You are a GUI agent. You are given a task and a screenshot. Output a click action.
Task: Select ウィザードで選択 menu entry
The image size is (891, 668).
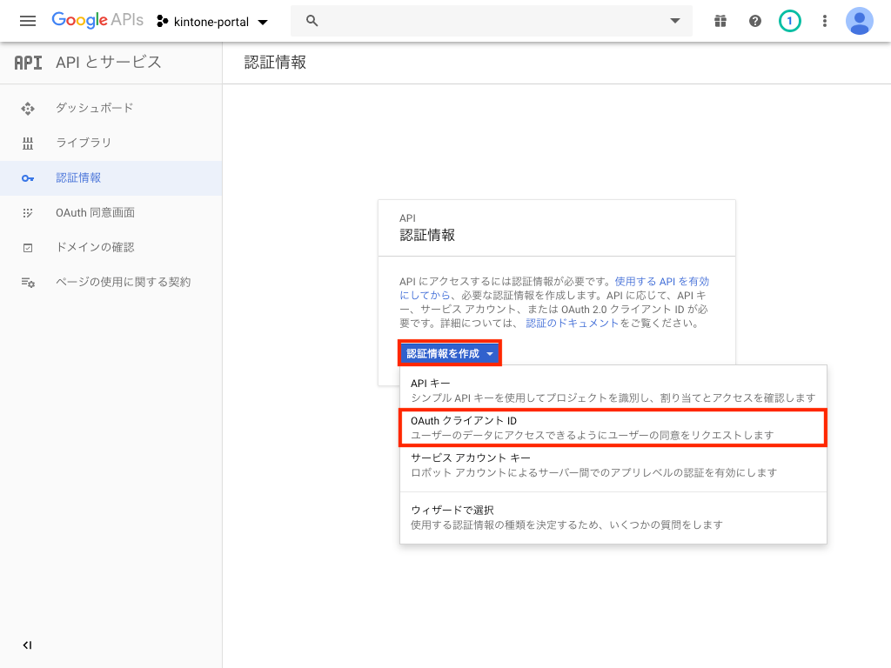613,517
